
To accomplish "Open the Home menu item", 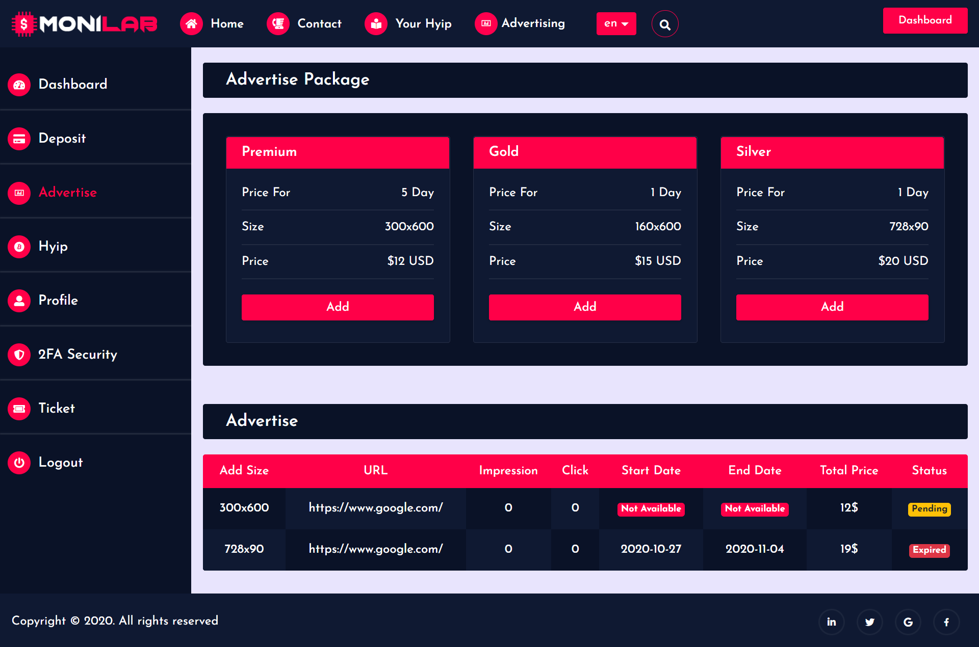I will click(x=227, y=23).
